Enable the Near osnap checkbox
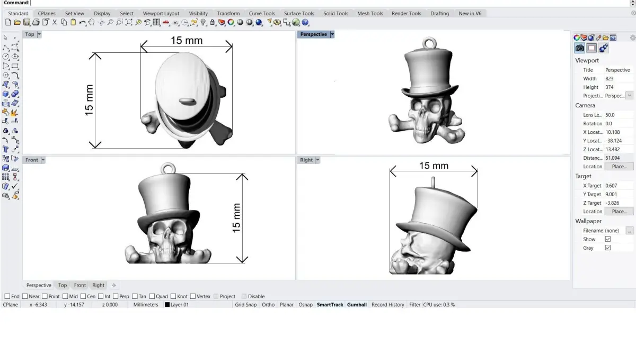The width and height of the screenshot is (636, 357). (x=24, y=296)
